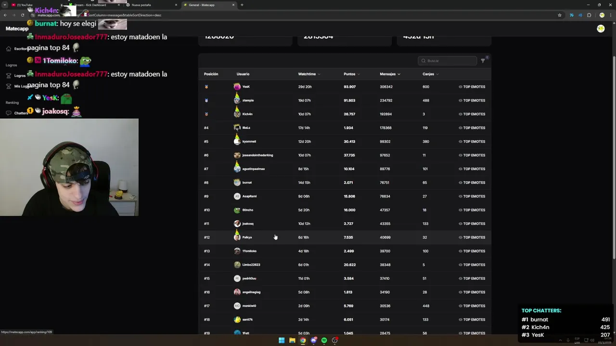Click username 1Tomiloko in the table

[249, 251]
